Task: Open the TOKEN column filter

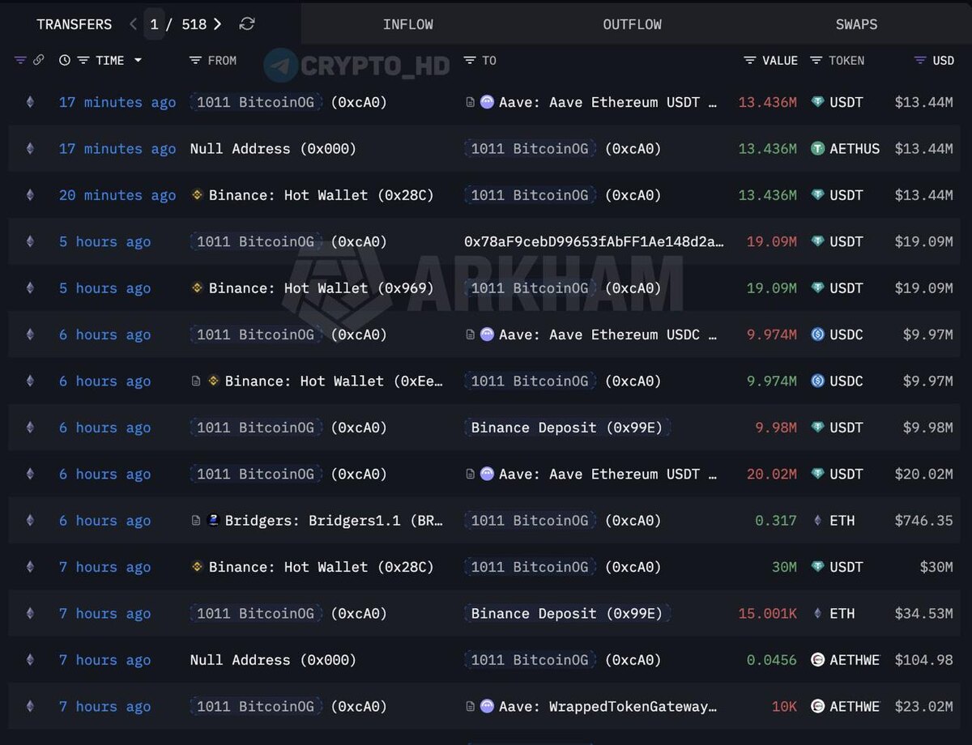Action: click(x=816, y=61)
